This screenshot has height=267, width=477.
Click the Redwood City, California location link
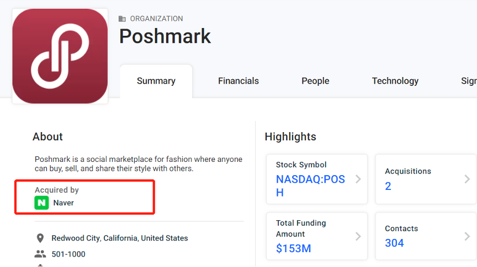pyautogui.click(x=120, y=238)
